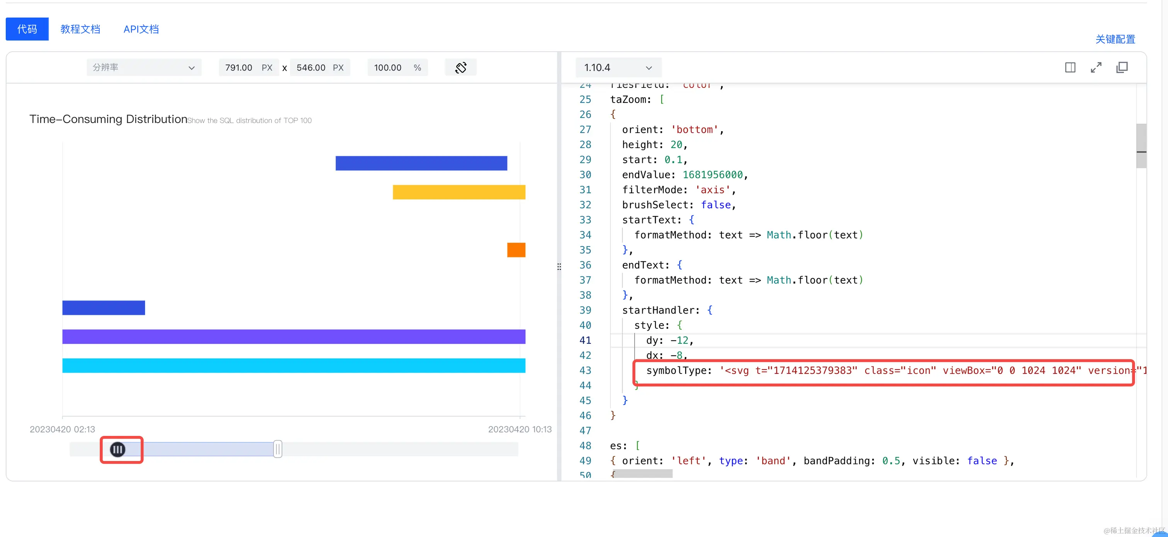Switch to the 代码 tab

27,29
